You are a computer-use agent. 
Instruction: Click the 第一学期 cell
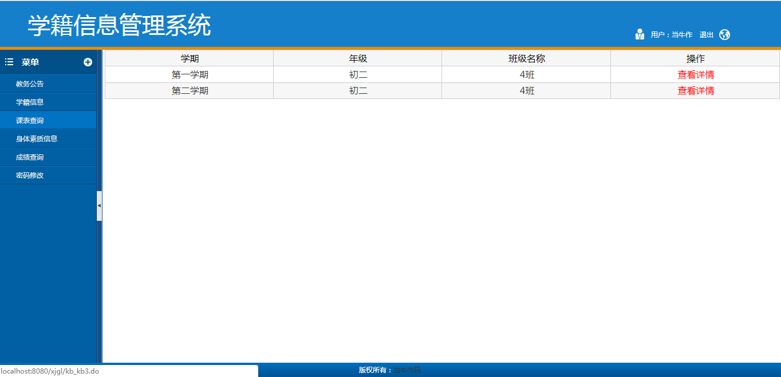point(190,74)
